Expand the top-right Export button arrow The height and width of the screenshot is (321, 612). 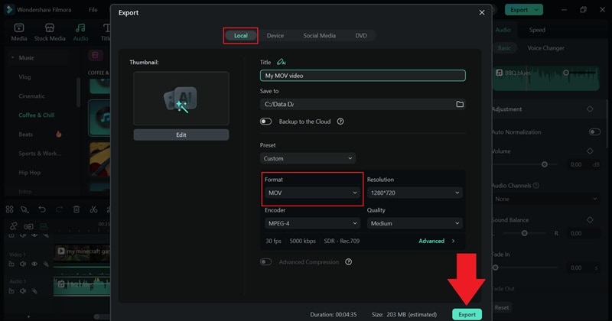click(537, 10)
